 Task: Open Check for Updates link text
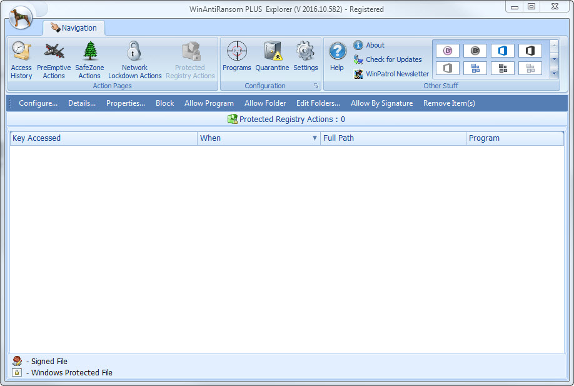point(394,59)
